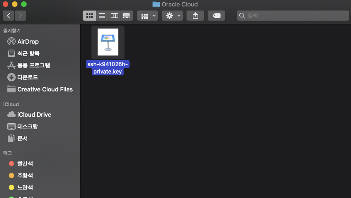This screenshot has height=198, width=351.
Task: Switch to column view
Action: point(114,16)
